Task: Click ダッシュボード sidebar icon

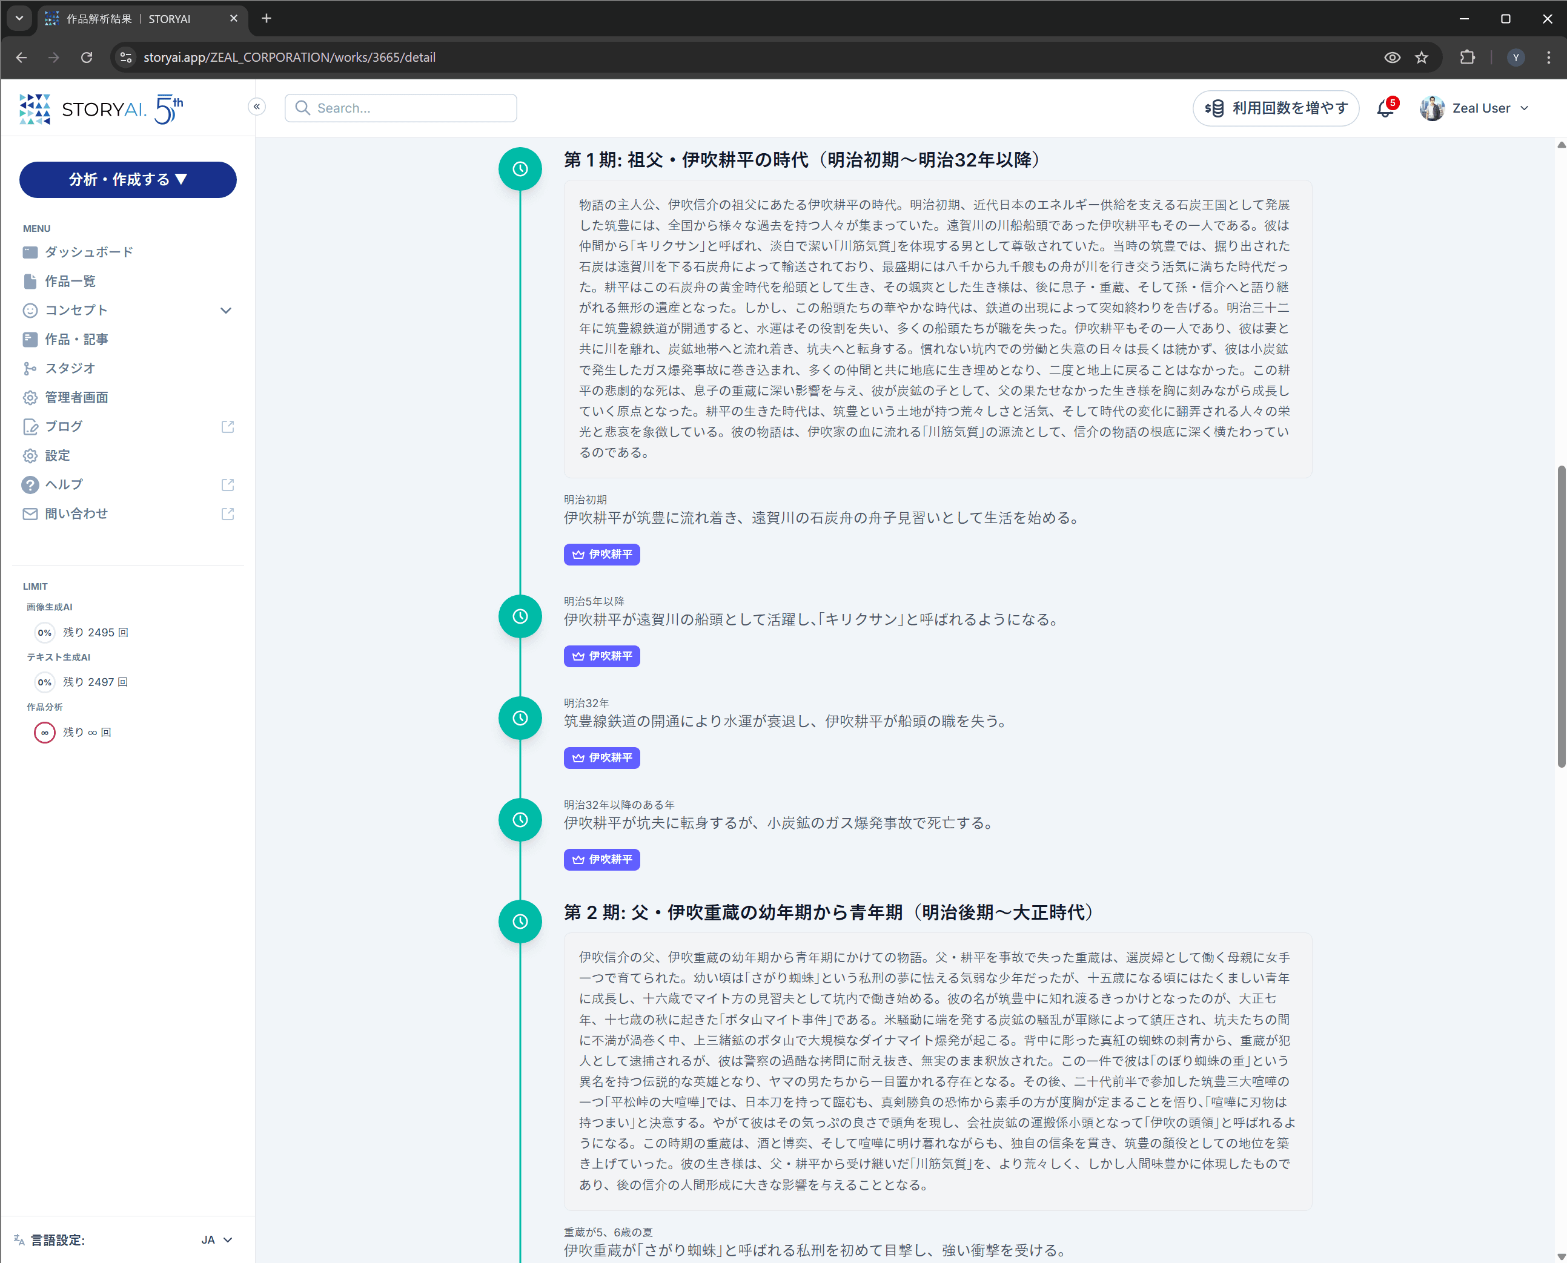Action: 30,252
